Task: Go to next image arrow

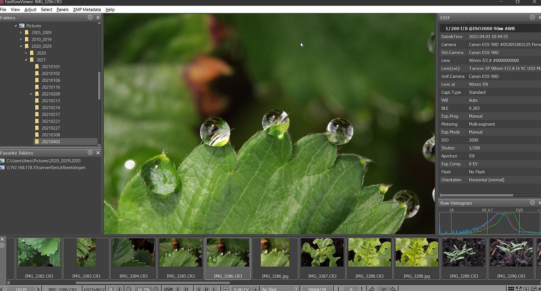Action: click(x=38, y=289)
